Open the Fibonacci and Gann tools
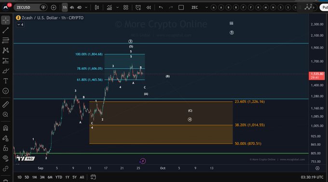The image size is (328, 182). tap(6, 40)
